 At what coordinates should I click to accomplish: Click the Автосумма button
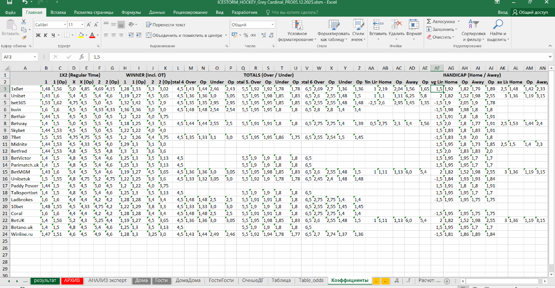[443, 21]
